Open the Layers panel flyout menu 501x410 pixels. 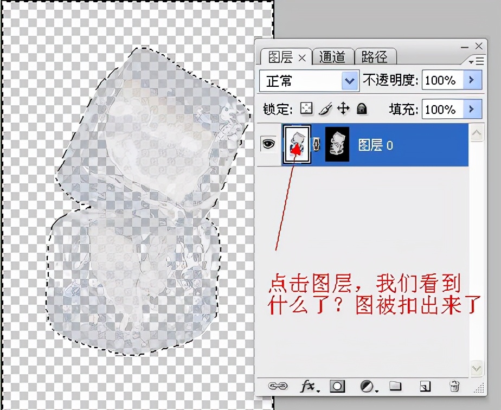point(478,61)
